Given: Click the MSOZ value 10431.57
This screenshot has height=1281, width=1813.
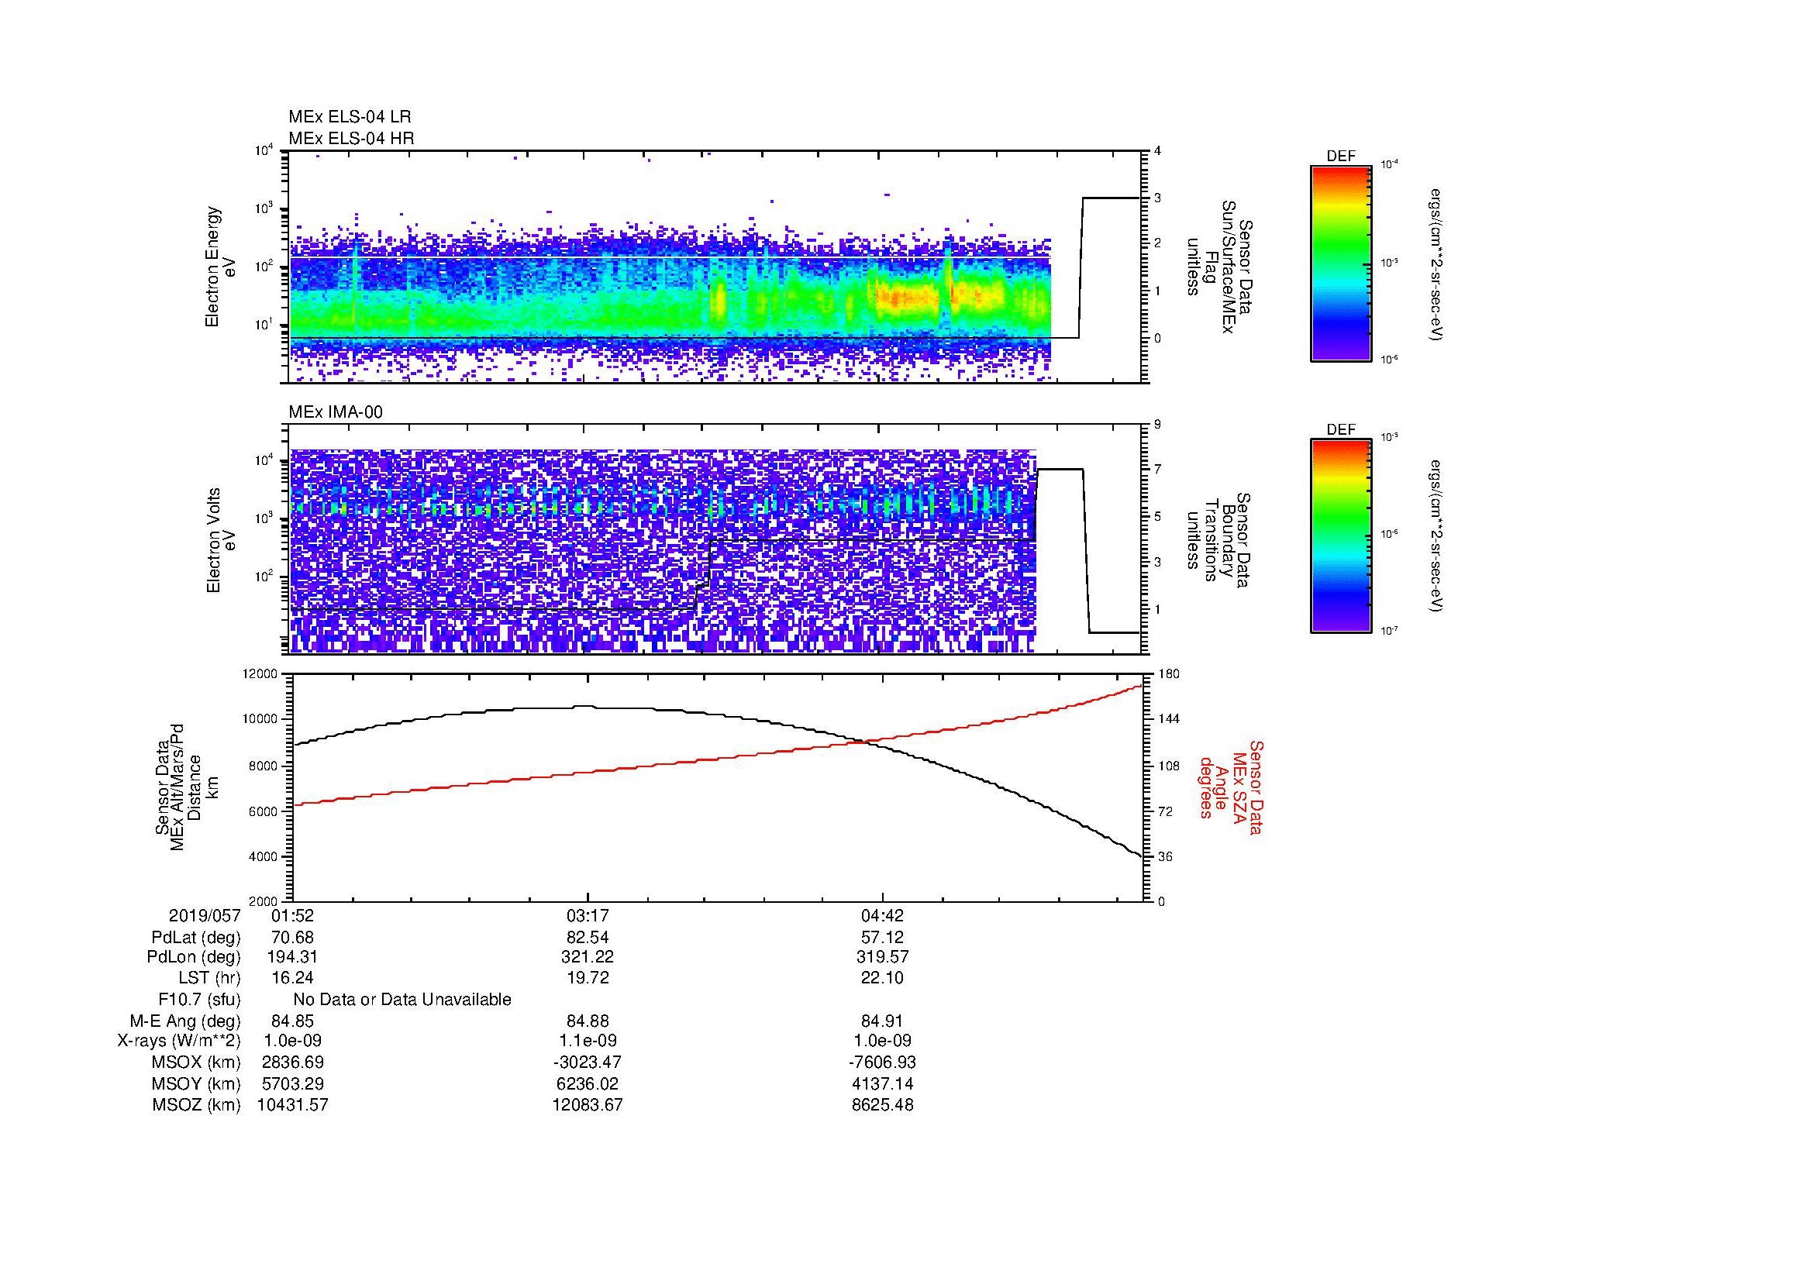Looking at the screenshot, I should (x=292, y=1105).
